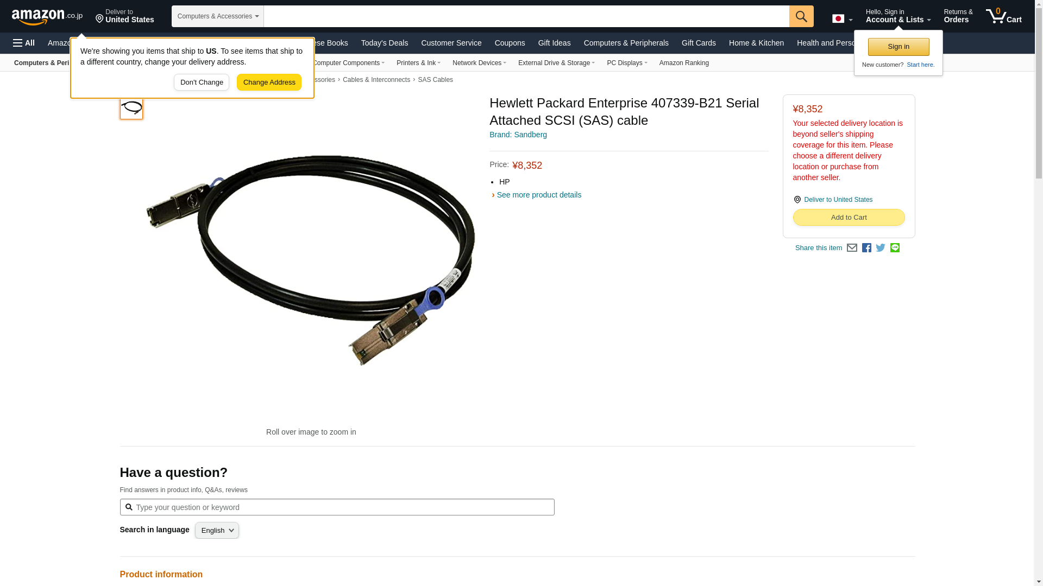
Task: Click the yellow Sign in button
Action: point(899,47)
